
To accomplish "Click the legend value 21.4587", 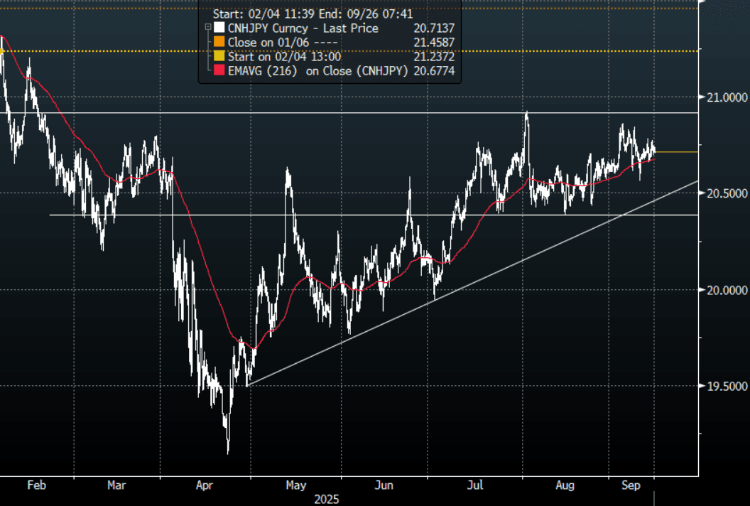I will [434, 42].
